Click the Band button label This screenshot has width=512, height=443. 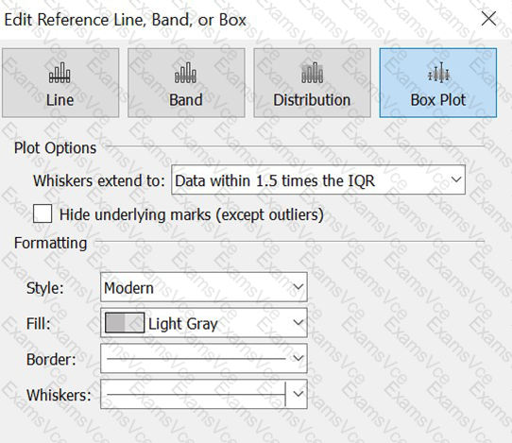coord(186,100)
